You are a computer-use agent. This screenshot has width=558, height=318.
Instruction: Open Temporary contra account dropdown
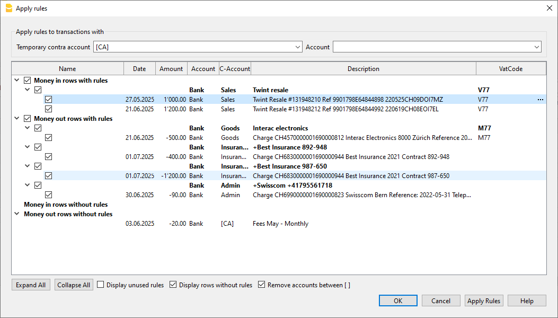point(297,47)
